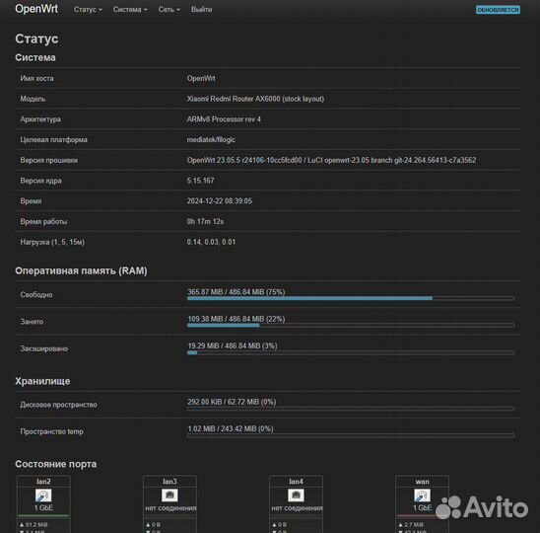Select firmware version OpenWrt 23.05.5 text
Screen dimensions: 540x533
[214, 160]
